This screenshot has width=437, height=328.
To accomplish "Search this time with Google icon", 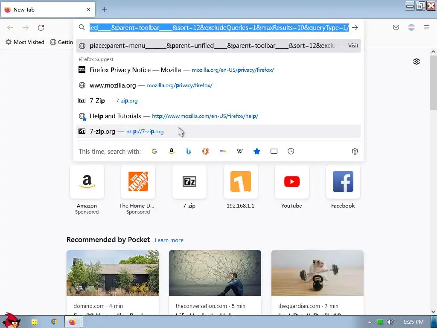I will click(154, 151).
